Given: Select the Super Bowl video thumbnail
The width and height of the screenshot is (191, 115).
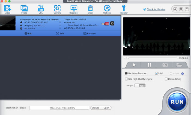Looking at the screenshot, I should pos(8,23).
